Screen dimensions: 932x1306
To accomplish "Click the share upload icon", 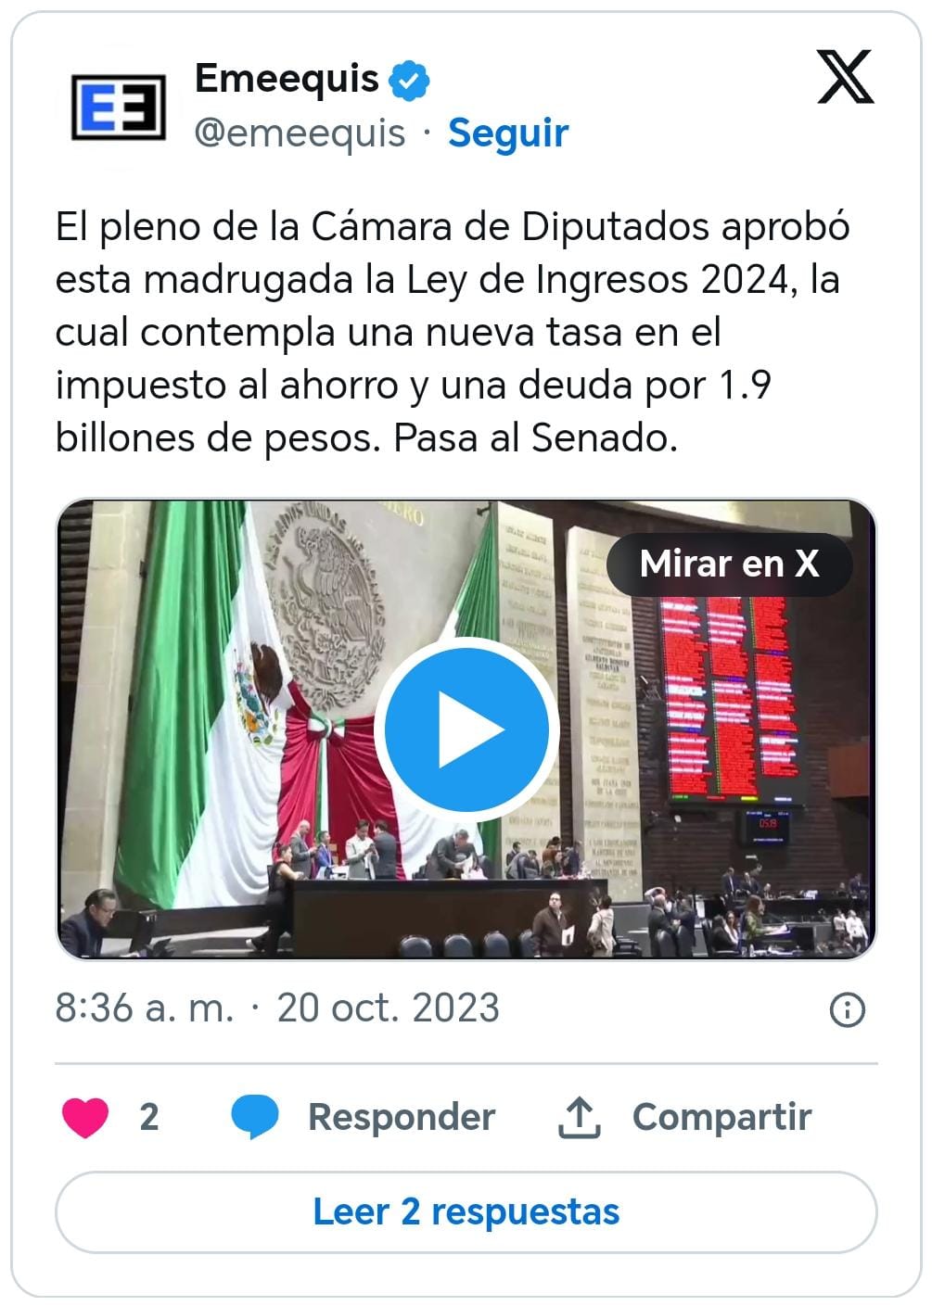I will pyautogui.click(x=579, y=1117).
